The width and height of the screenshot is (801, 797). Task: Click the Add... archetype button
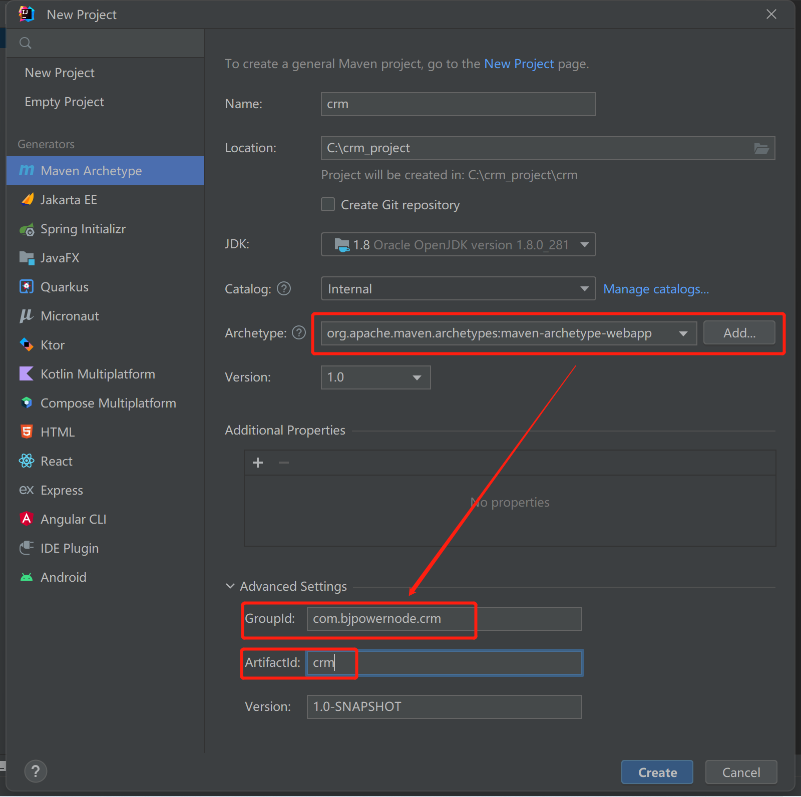click(739, 333)
